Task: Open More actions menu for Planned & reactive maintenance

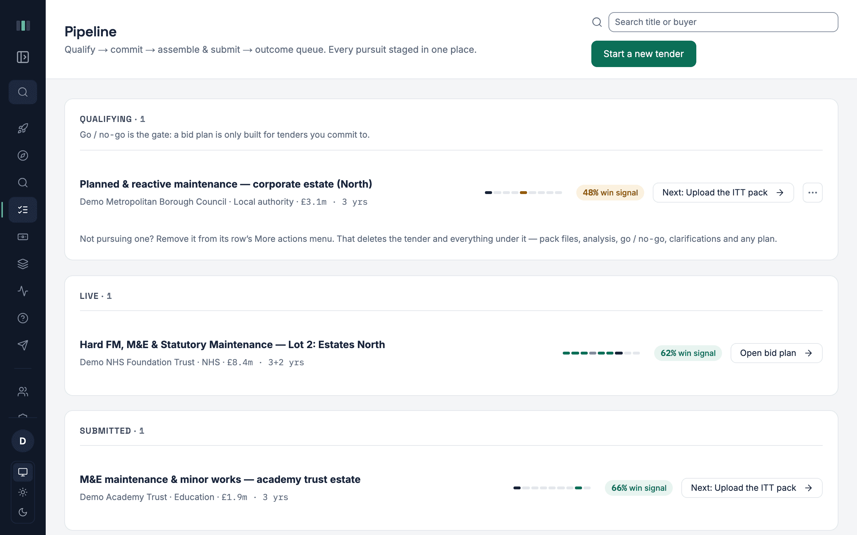Action: pyautogui.click(x=813, y=193)
